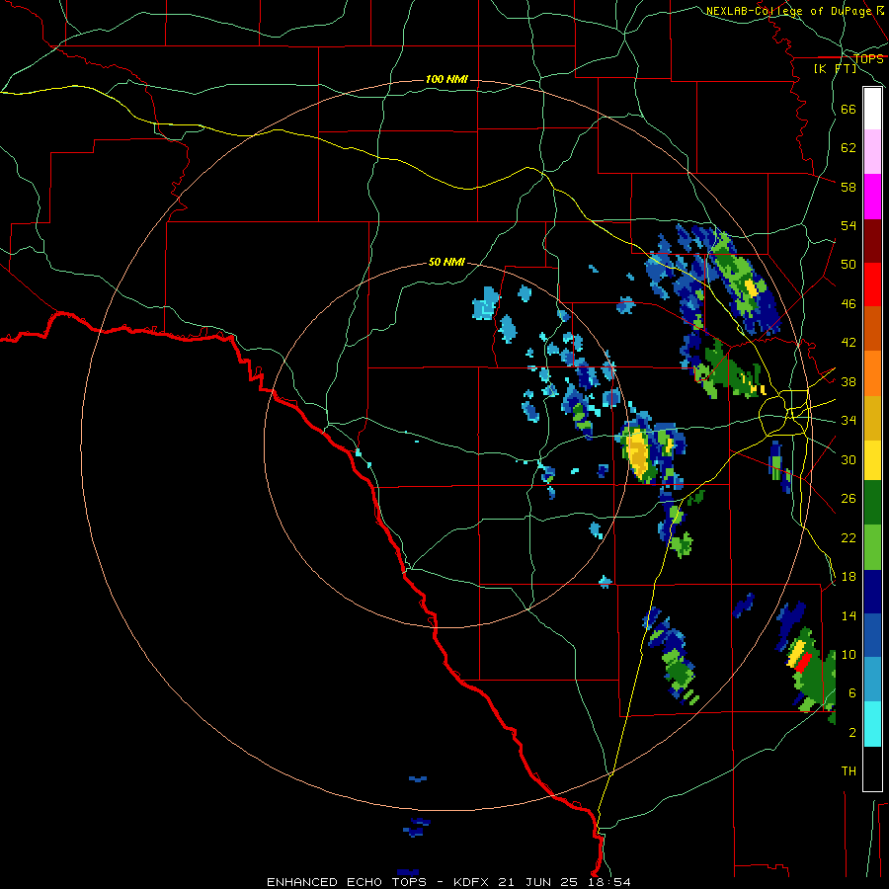
Task: Click the gold legend swatch
Action: [x=872, y=418]
